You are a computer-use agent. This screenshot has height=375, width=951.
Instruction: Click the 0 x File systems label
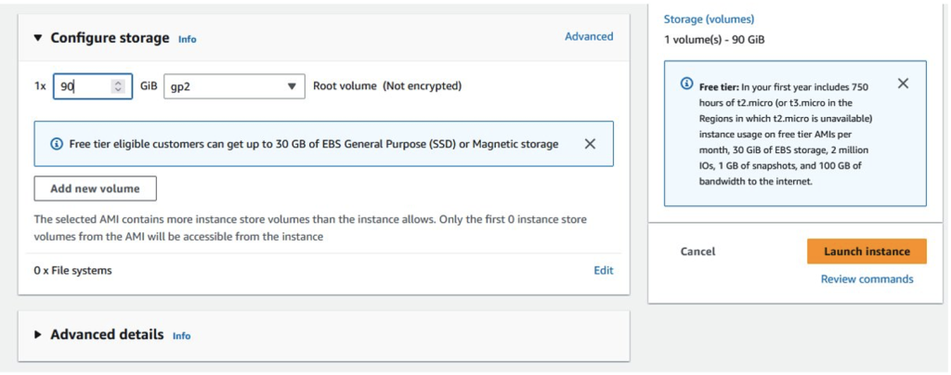point(72,270)
